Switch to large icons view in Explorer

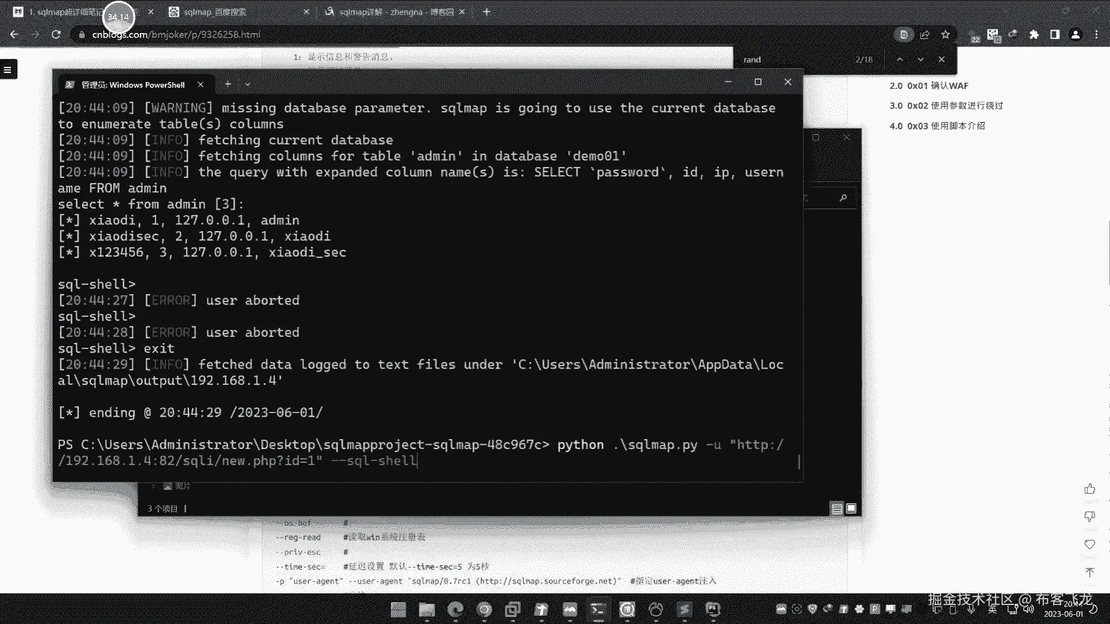[x=851, y=508]
